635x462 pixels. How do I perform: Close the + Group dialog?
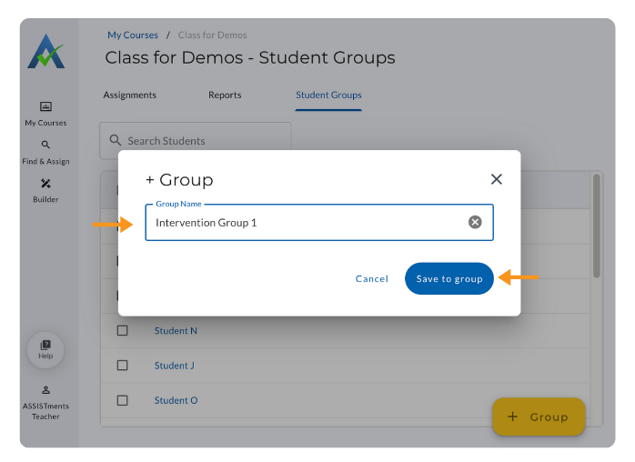point(496,179)
